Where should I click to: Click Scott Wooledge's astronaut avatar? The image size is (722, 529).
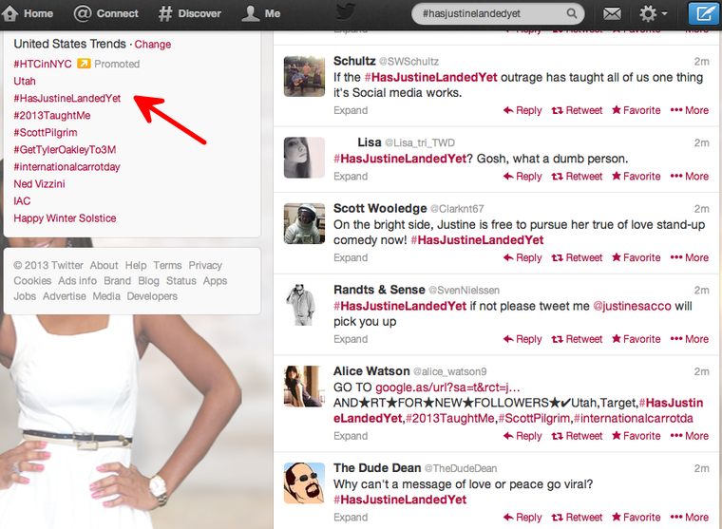click(x=305, y=223)
